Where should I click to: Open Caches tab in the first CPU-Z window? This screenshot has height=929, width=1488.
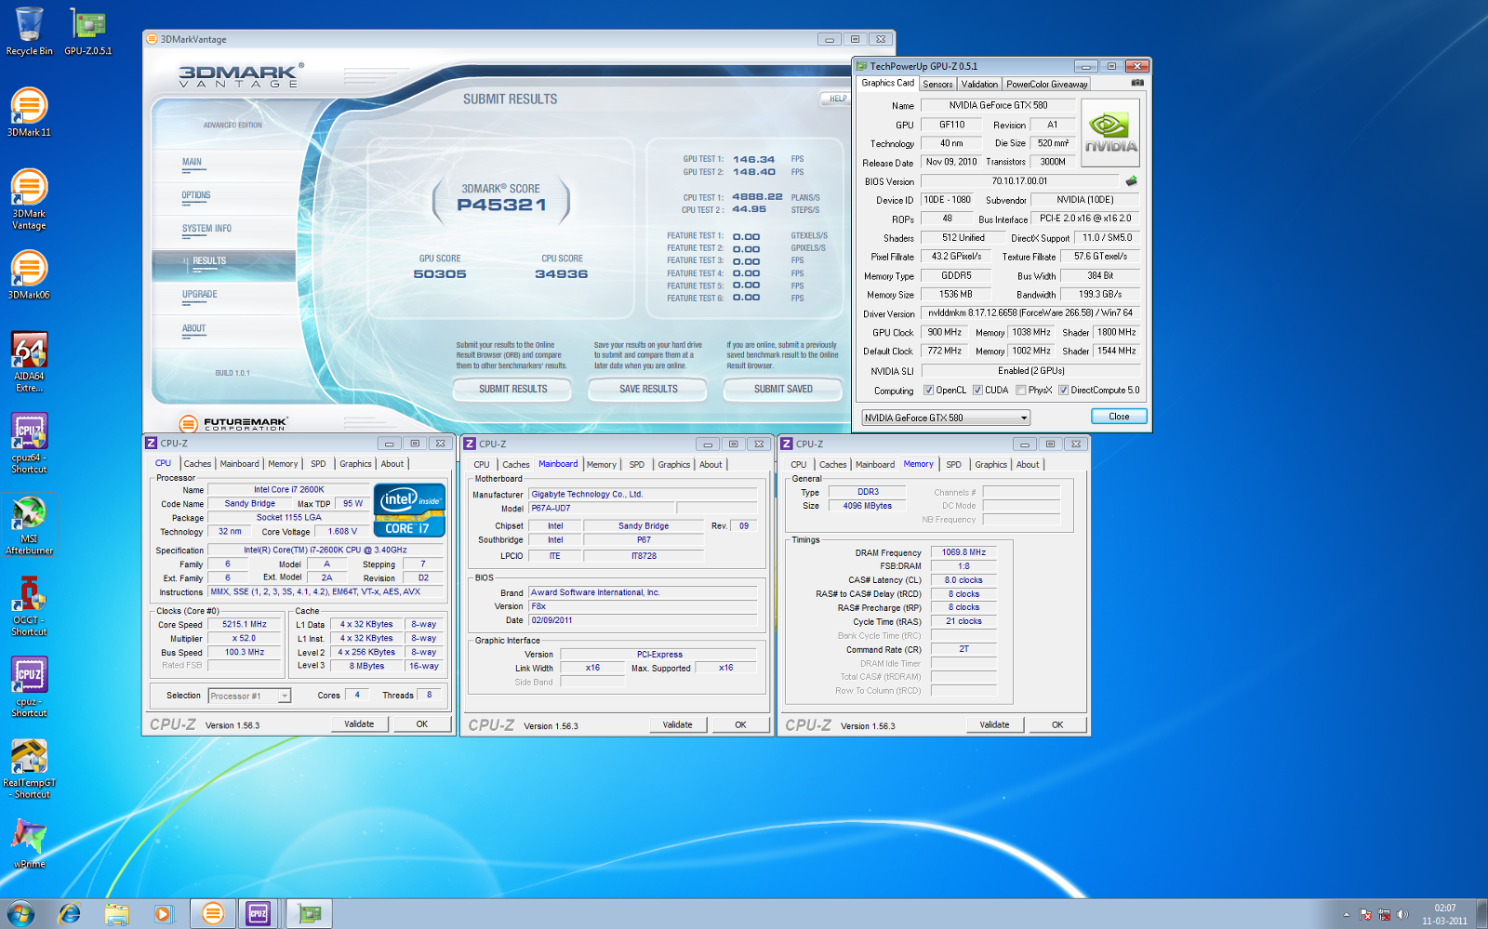pos(197,463)
